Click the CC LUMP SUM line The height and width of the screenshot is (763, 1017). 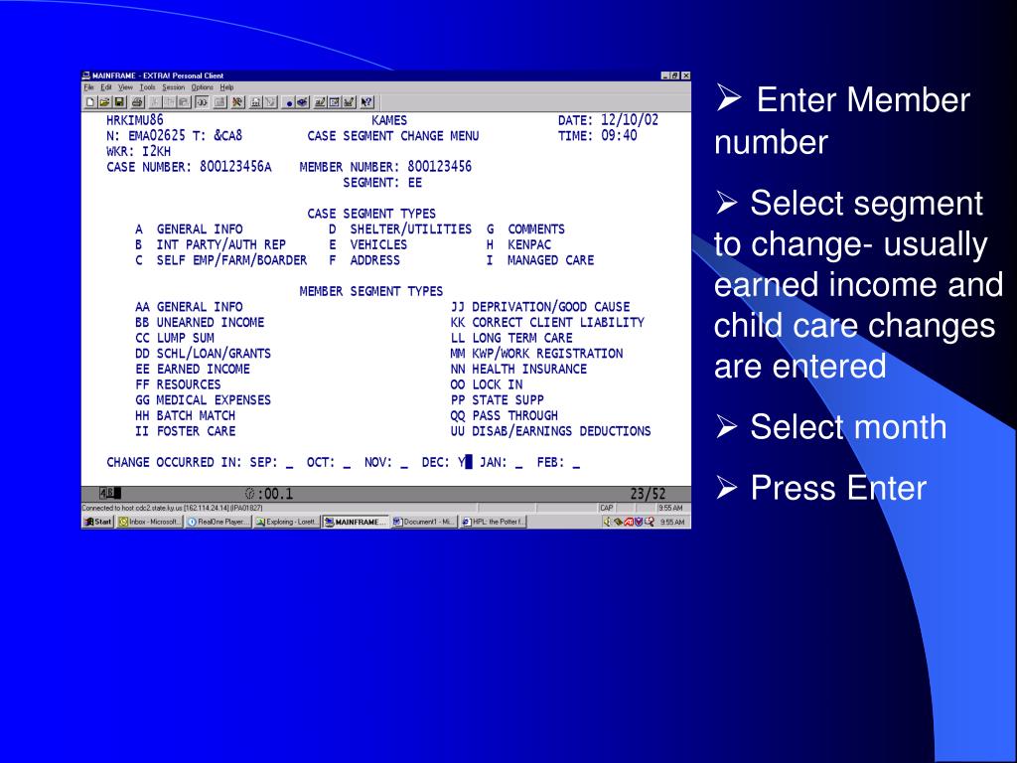[x=175, y=338]
